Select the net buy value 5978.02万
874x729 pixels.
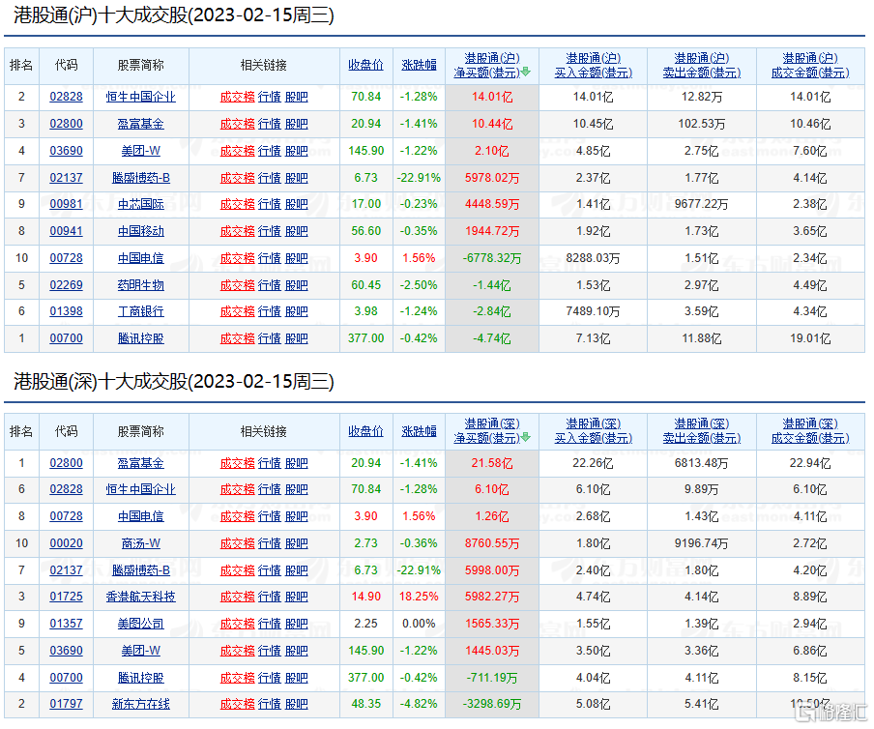click(491, 178)
